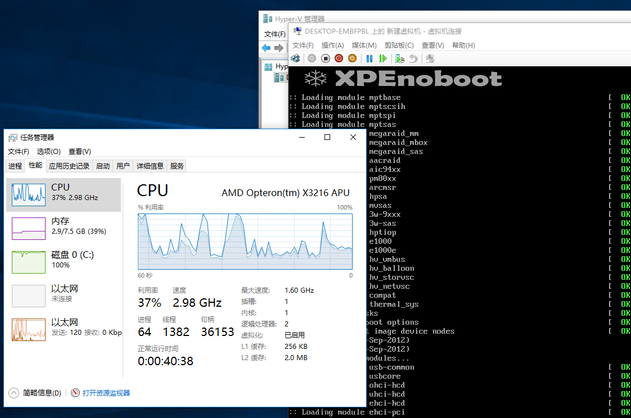Click the Task Manager title bar icon

tap(13, 138)
